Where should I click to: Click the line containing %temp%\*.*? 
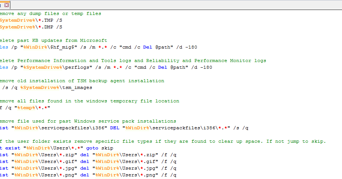pyautogui.click(x=25, y=108)
